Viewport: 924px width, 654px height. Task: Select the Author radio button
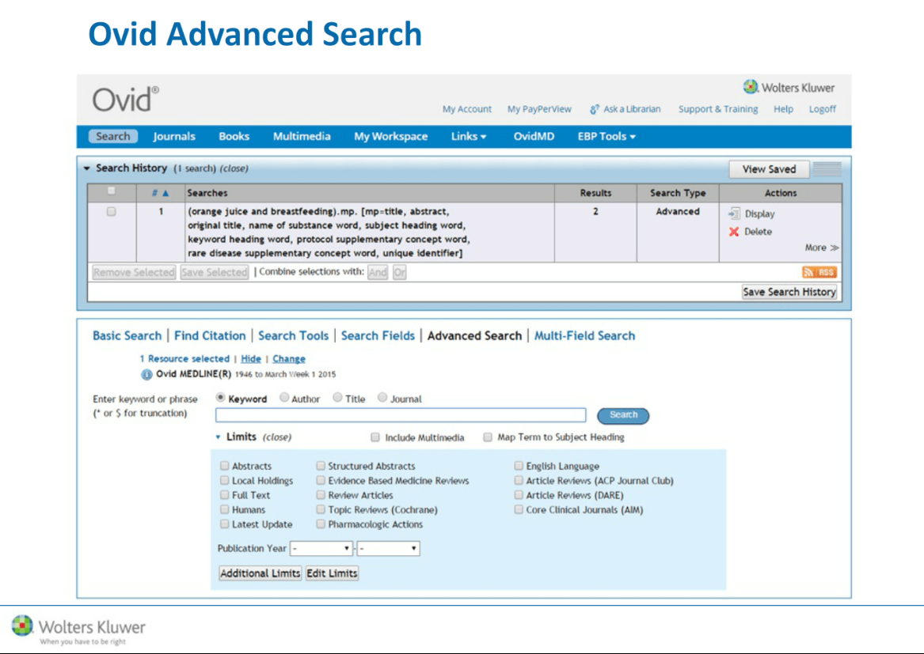[284, 399]
